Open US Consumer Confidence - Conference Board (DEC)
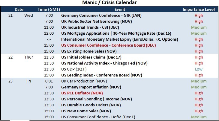 click(109, 45)
